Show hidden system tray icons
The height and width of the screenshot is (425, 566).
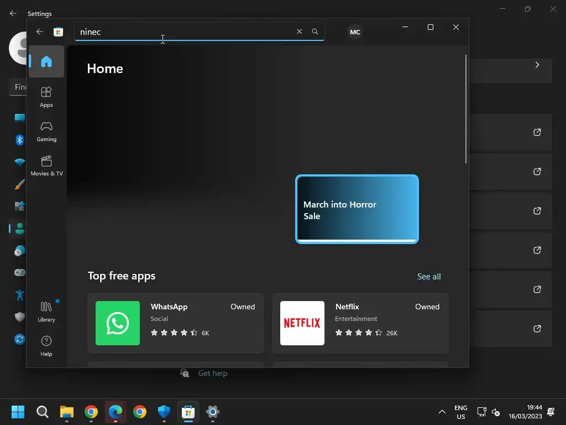pos(442,412)
